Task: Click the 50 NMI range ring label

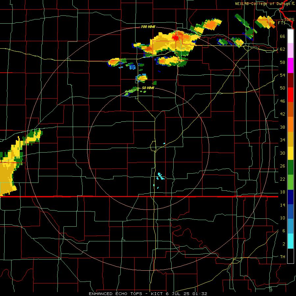Action: pos(148,88)
